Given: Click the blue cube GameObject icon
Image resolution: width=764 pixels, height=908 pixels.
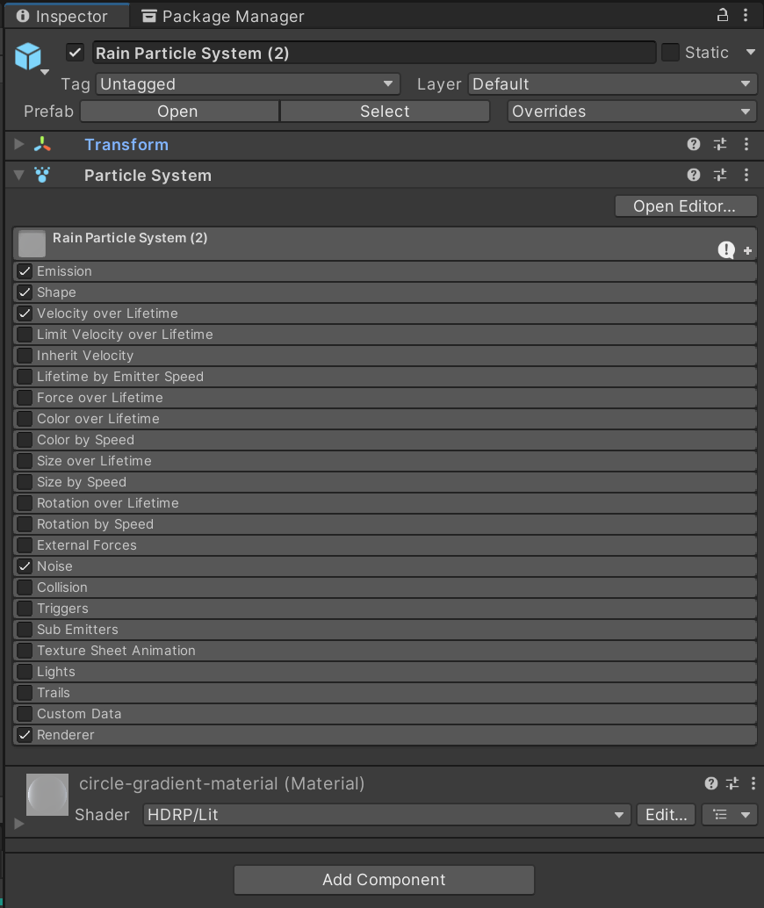Looking at the screenshot, I should pos(28,56).
